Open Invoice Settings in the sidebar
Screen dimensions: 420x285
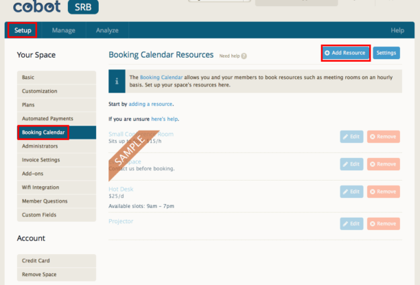click(56, 160)
